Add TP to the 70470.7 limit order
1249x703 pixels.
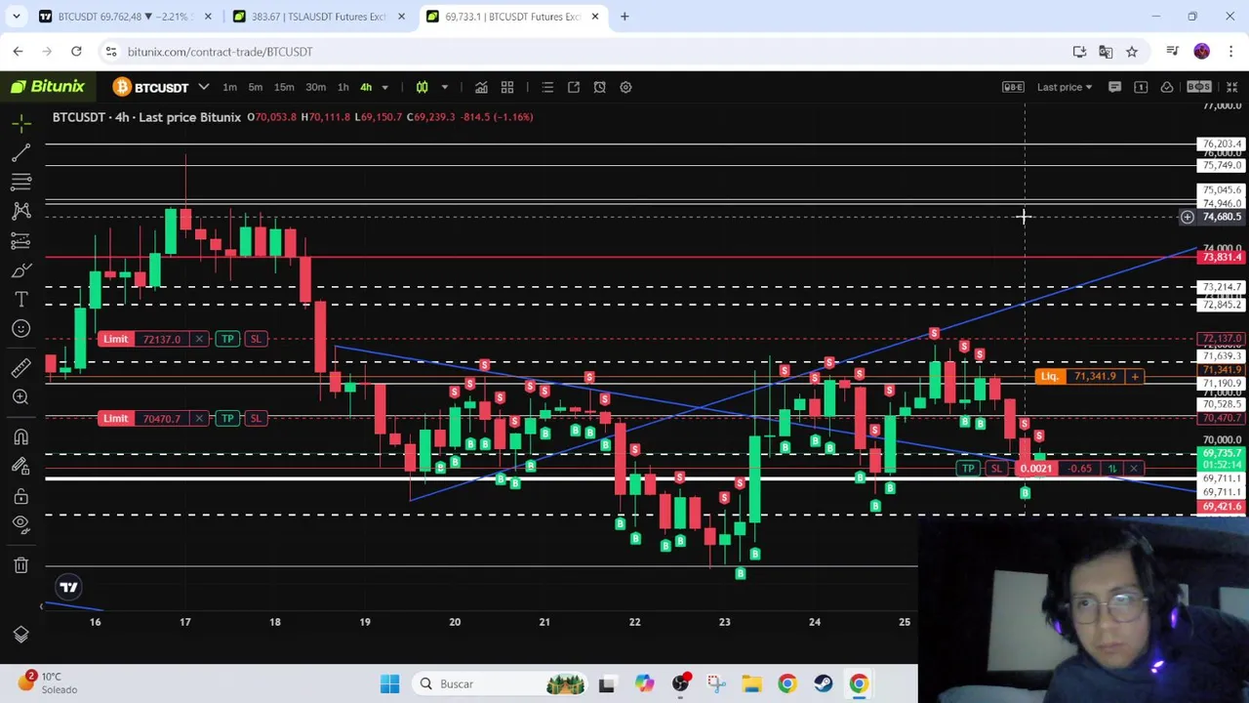(x=227, y=418)
